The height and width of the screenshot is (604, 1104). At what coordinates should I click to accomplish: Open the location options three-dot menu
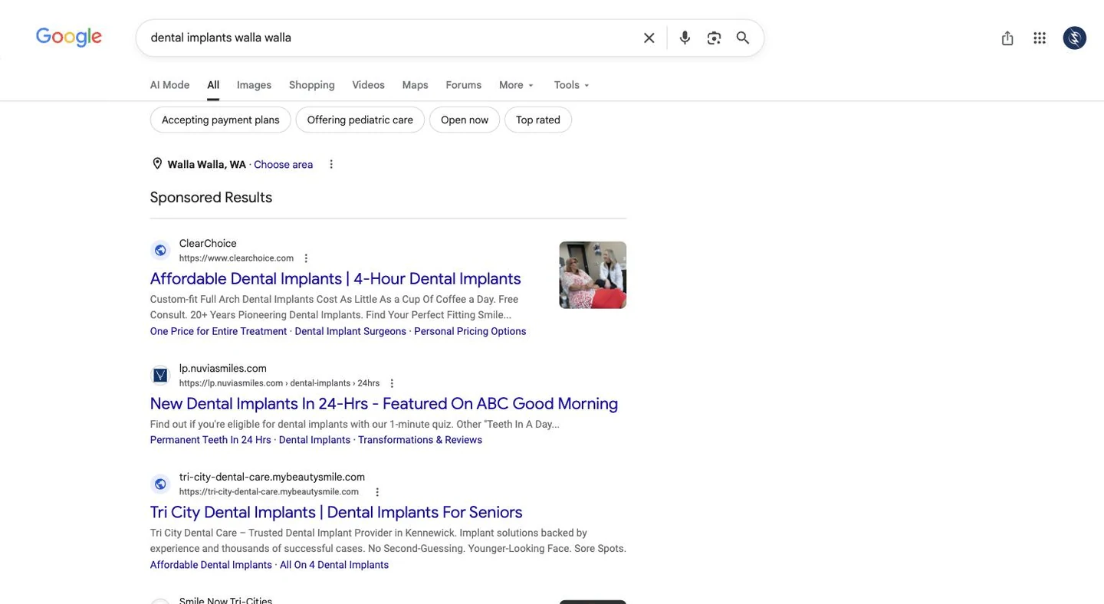pos(331,164)
